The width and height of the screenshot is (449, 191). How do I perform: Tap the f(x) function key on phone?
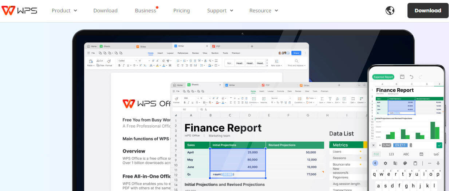(x=376, y=154)
